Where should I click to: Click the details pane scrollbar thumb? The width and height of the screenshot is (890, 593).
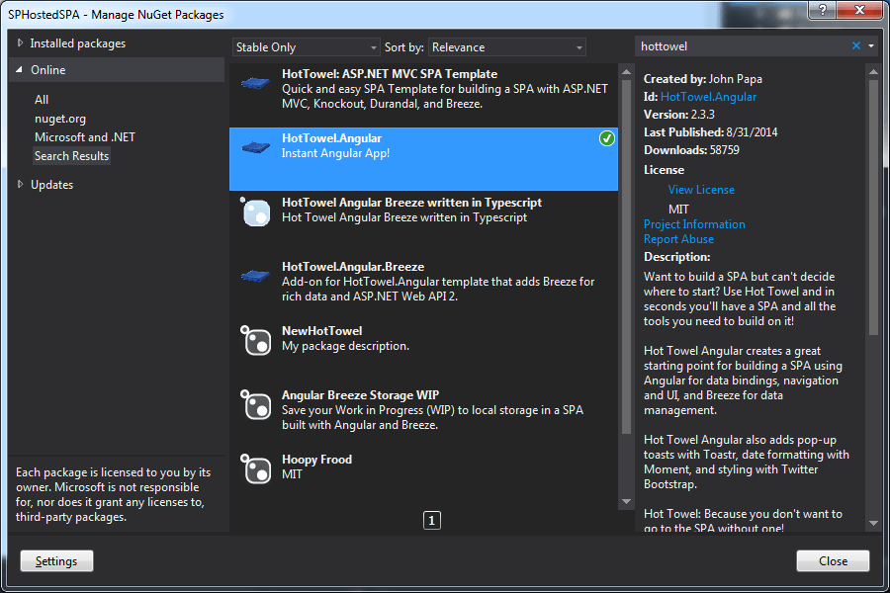coord(873,208)
